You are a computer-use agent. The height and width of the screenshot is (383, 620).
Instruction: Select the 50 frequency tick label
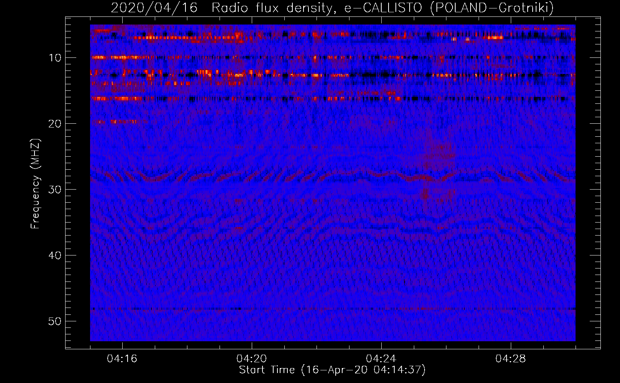coord(55,321)
